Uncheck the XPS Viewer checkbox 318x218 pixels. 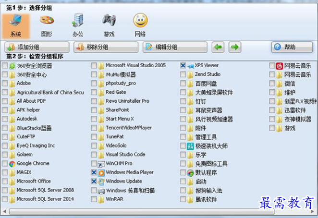tap(183, 65)
